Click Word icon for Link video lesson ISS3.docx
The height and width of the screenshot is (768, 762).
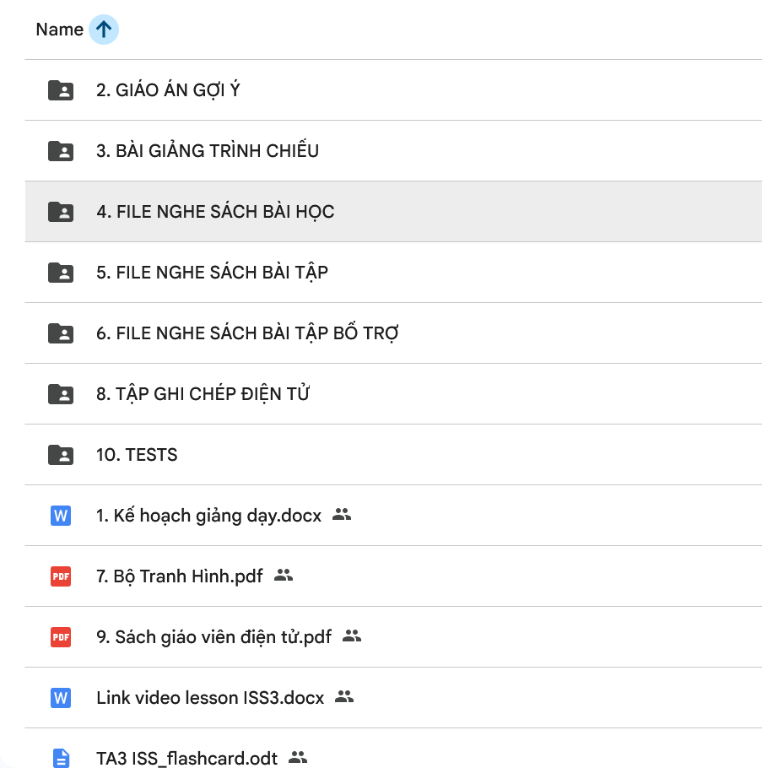[x=60, y=698]
